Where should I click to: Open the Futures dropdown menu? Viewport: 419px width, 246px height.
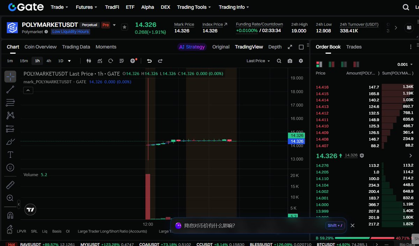[x=87, y=7]
